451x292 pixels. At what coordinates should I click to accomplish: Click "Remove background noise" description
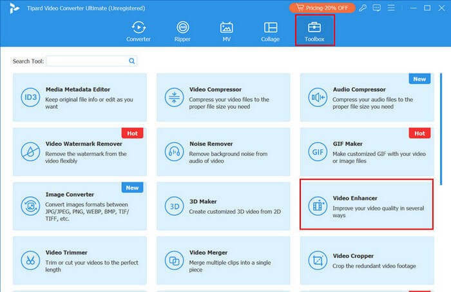click(x=228, y=157)
